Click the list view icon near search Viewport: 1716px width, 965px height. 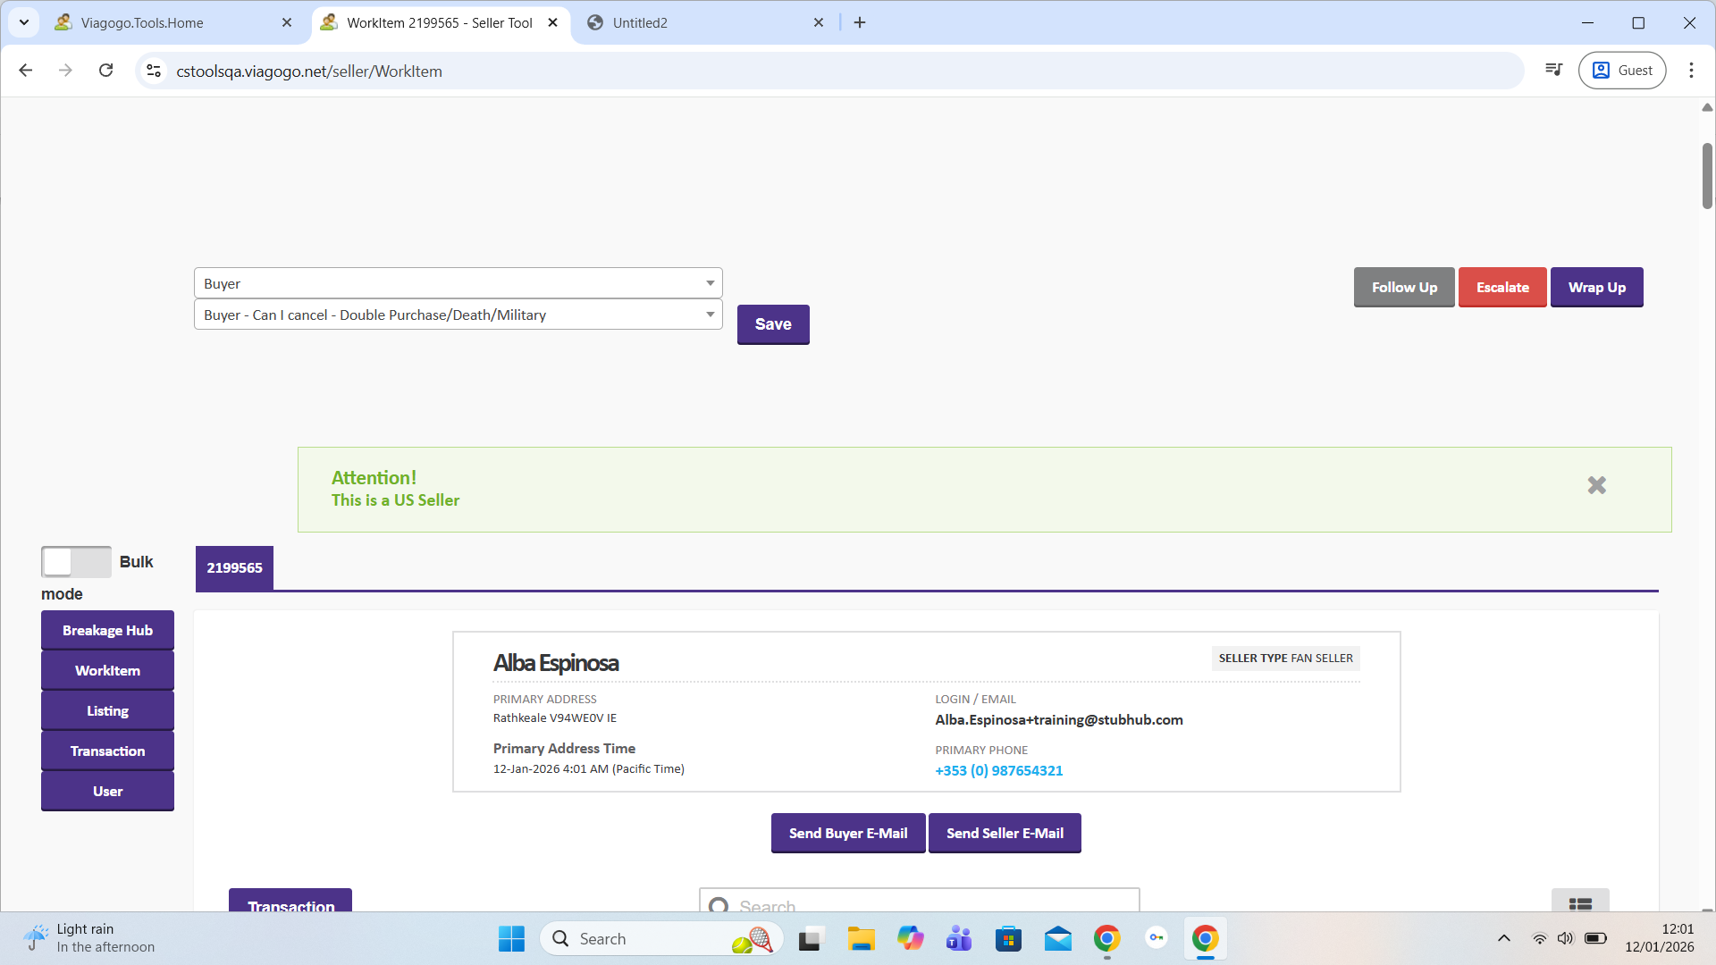(x=1579, y=903)
